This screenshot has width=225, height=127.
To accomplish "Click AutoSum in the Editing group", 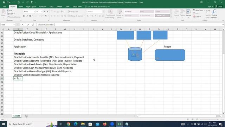I will click(198, 10).
